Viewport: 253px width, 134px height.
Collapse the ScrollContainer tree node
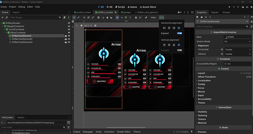coord(4,29)
